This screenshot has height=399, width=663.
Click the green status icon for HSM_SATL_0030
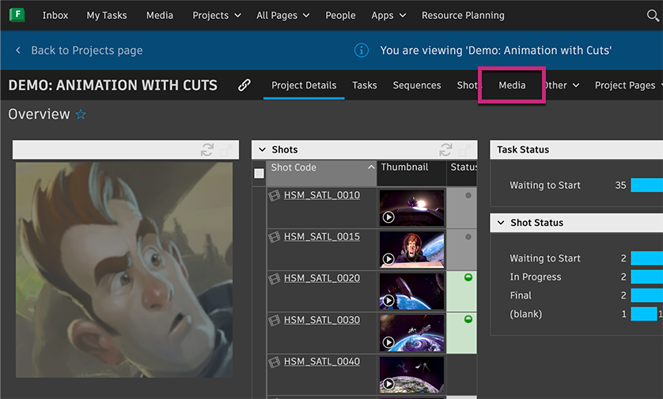tap(468, 319)
